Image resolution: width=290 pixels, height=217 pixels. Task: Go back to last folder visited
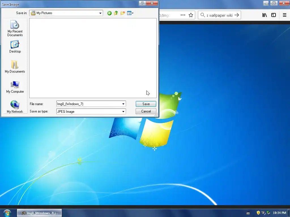(x=109, y=13)
